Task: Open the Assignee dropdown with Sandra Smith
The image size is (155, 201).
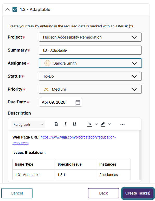Action: [90, 63]
